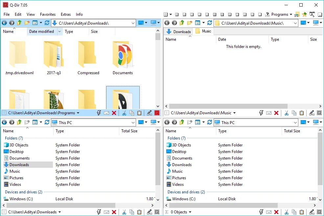Click red select-all square in Programs status bar
Viewport: 324px width, 216px height.
click(157, 113)
